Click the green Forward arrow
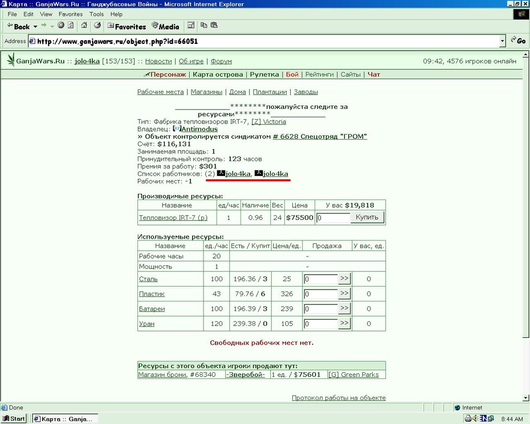This screenshot has width=530, height=424. [x=44, y=26]
